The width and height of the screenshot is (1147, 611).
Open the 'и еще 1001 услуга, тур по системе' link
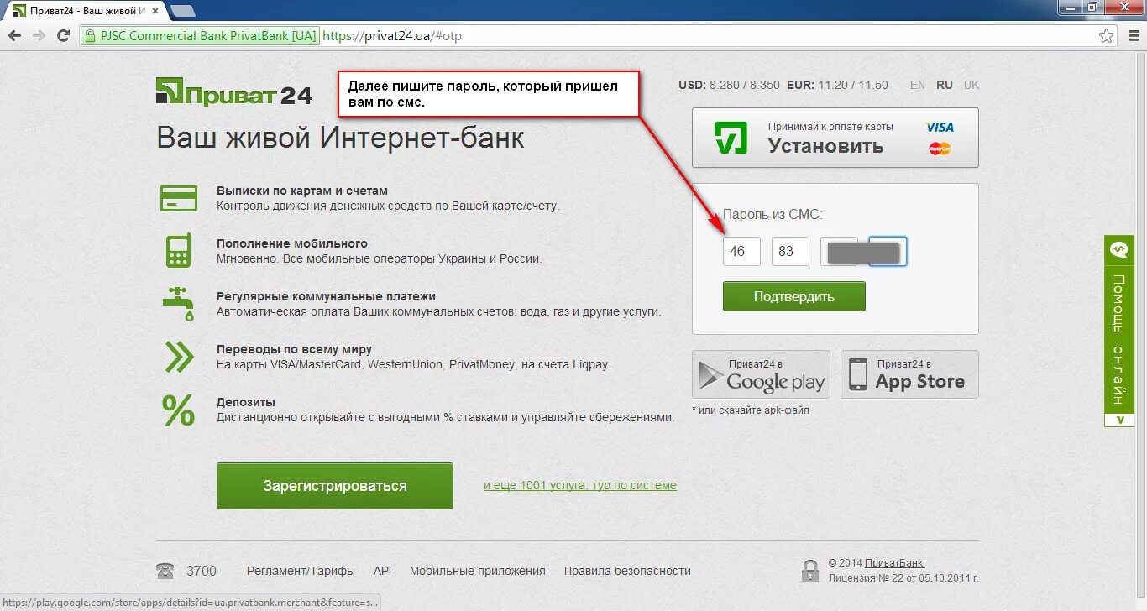[x=580, y=485]
